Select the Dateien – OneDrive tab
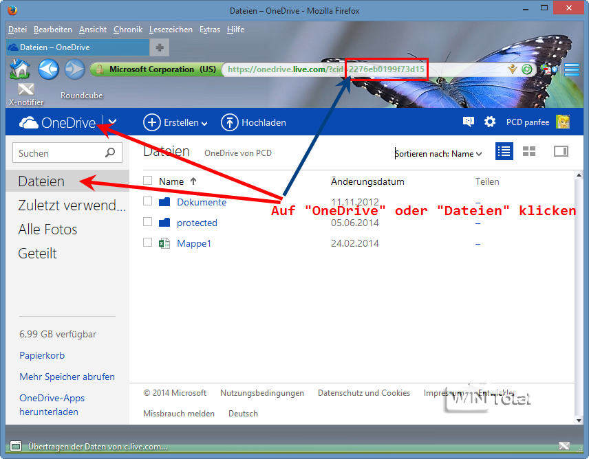The height and width of the screenshot is (459, 589). [78, 47]
